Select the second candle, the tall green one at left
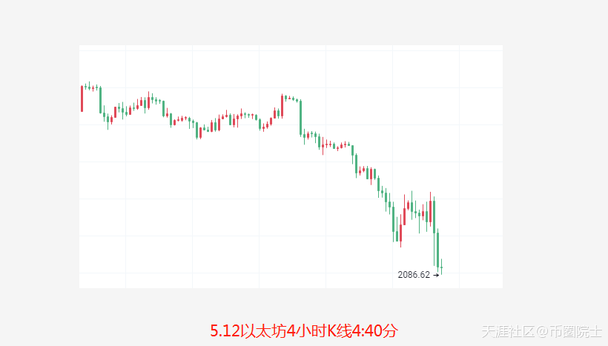The width and height of the screenshot is (608, 346). (x=101, y=100)
